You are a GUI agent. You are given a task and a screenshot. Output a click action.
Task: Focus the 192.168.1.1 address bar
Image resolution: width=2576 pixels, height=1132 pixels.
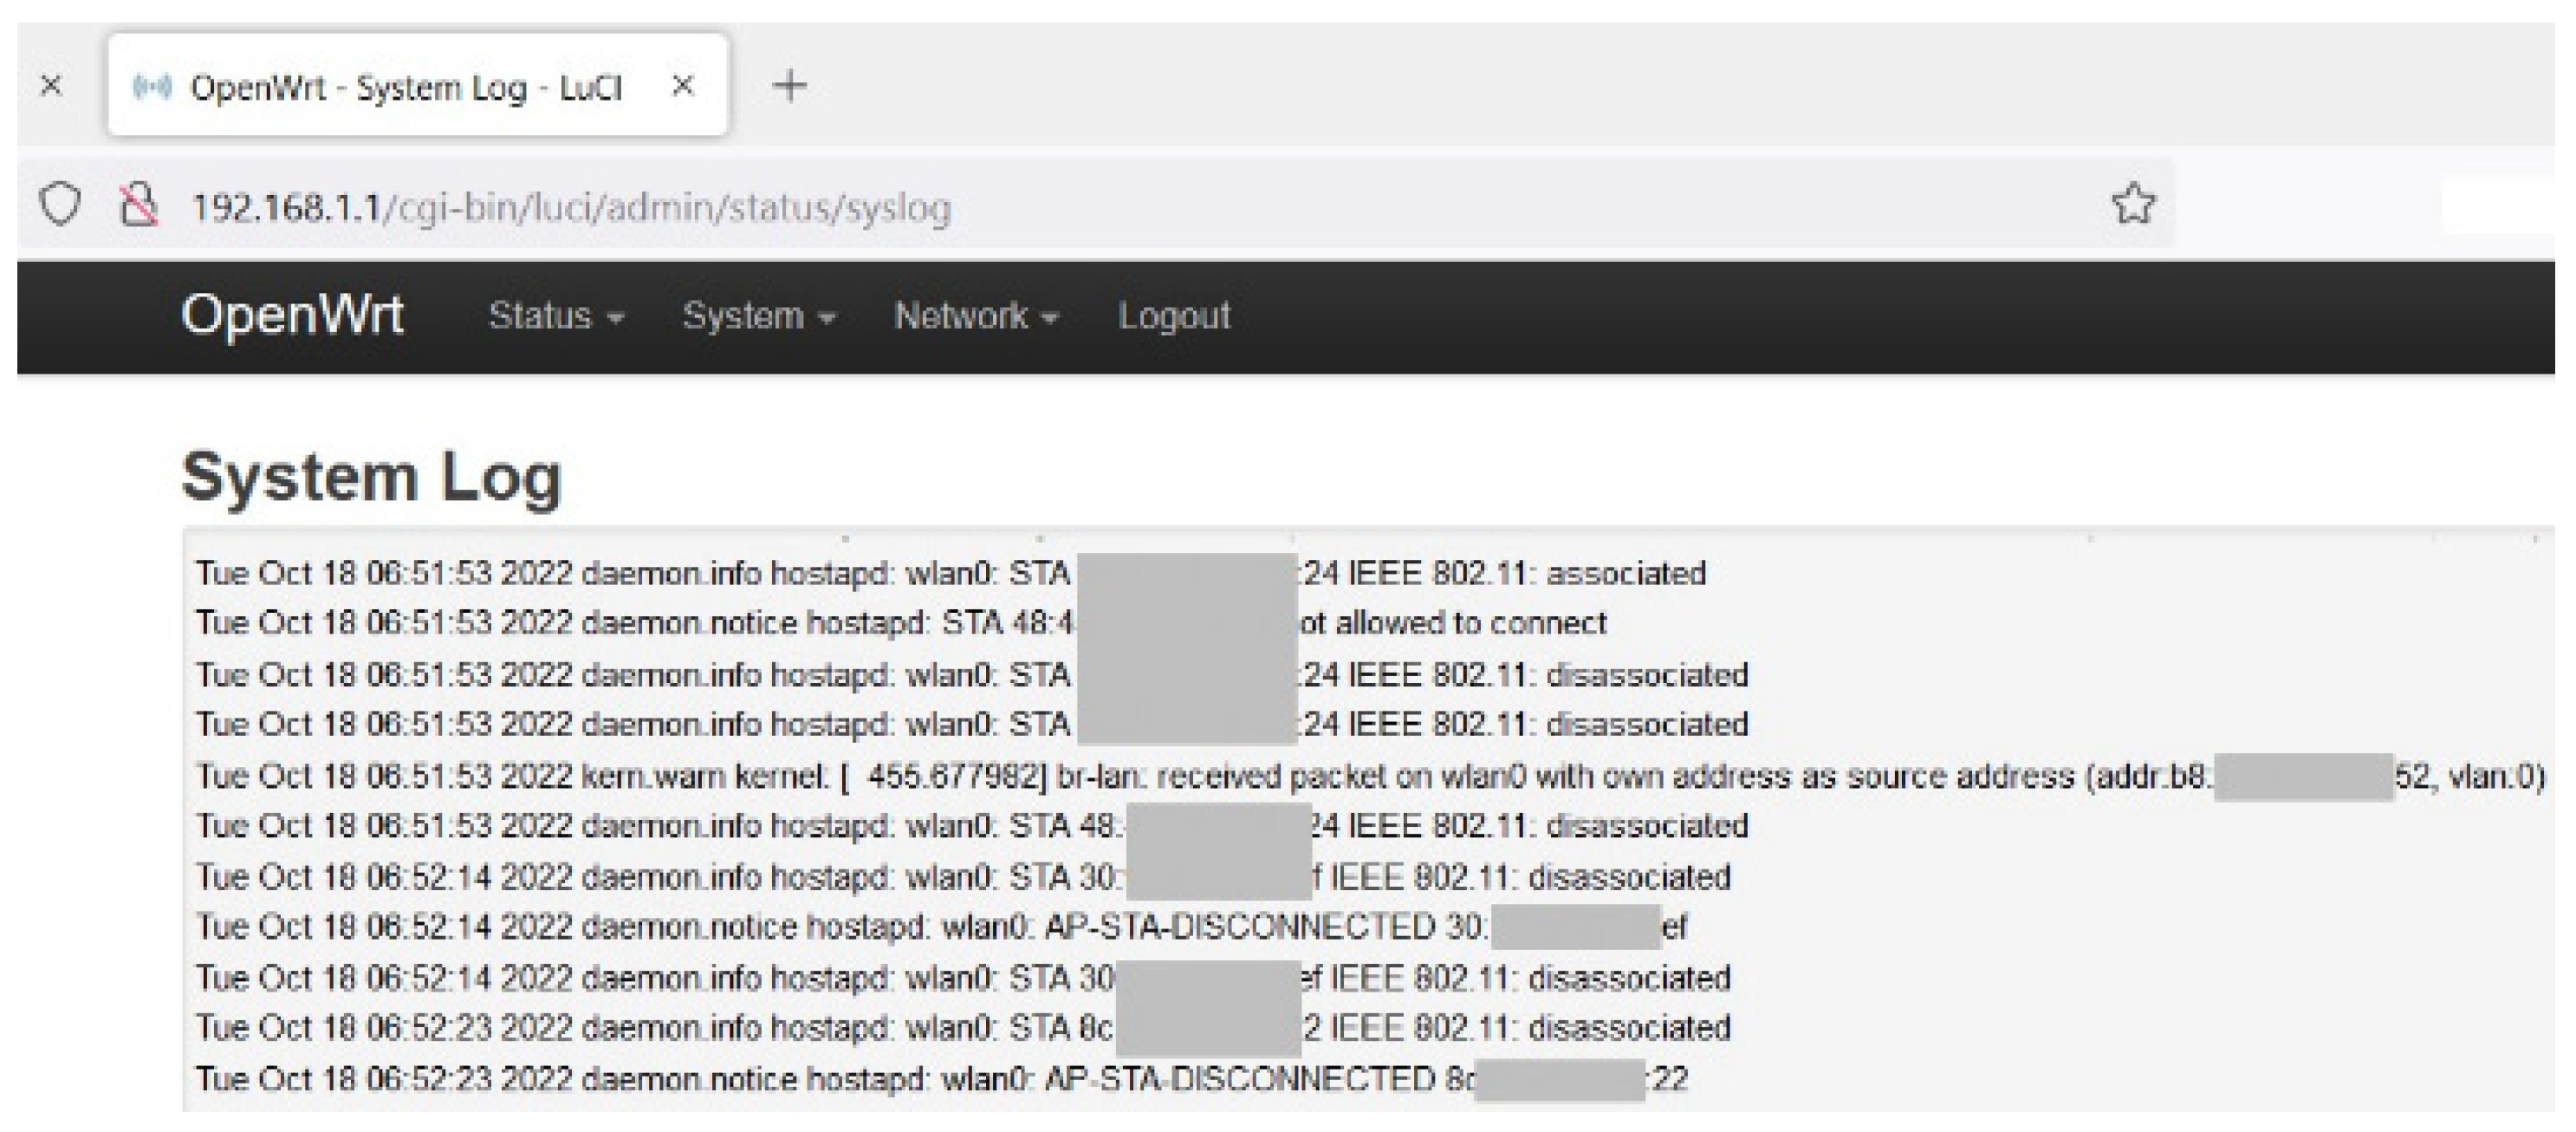(x=570, y=208)
